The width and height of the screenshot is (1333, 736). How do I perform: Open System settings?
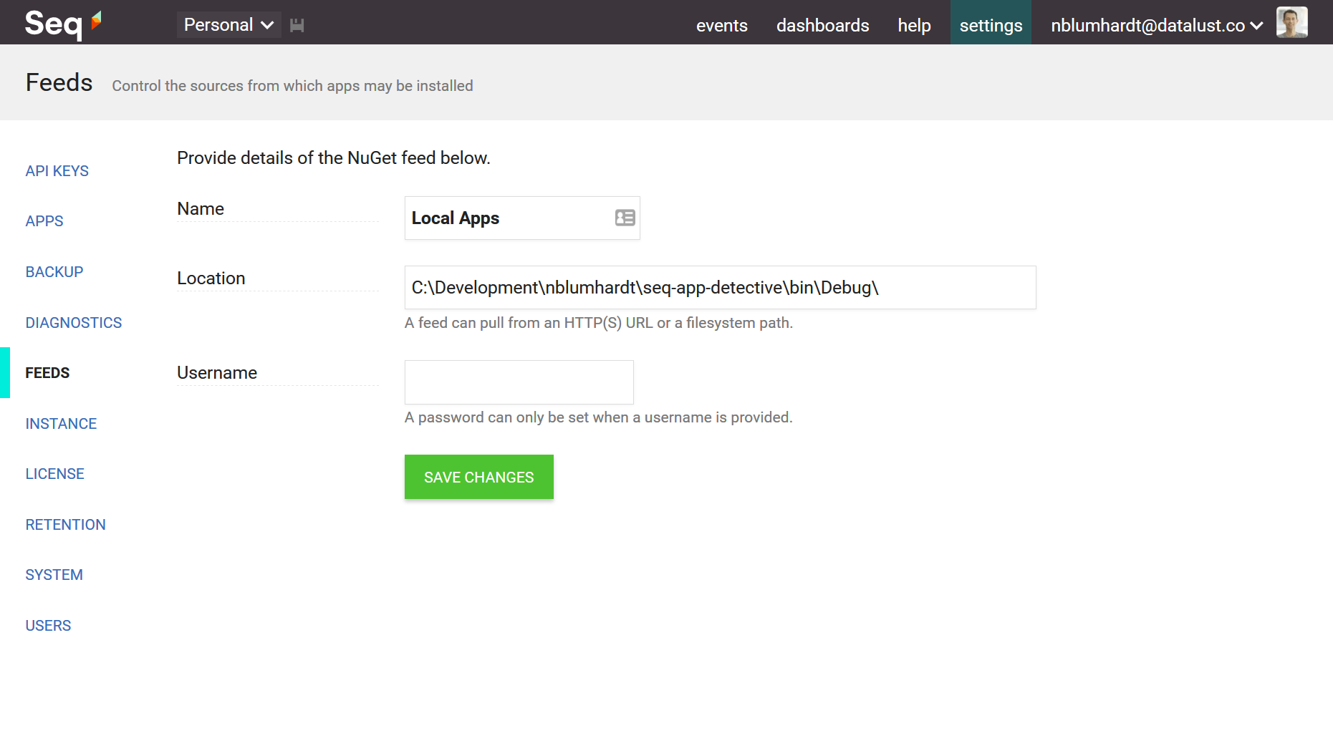pos(54,575)
